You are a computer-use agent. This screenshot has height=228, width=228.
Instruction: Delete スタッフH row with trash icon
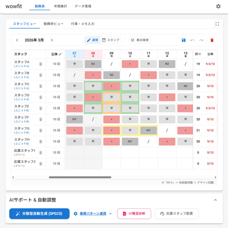point(41,142)
